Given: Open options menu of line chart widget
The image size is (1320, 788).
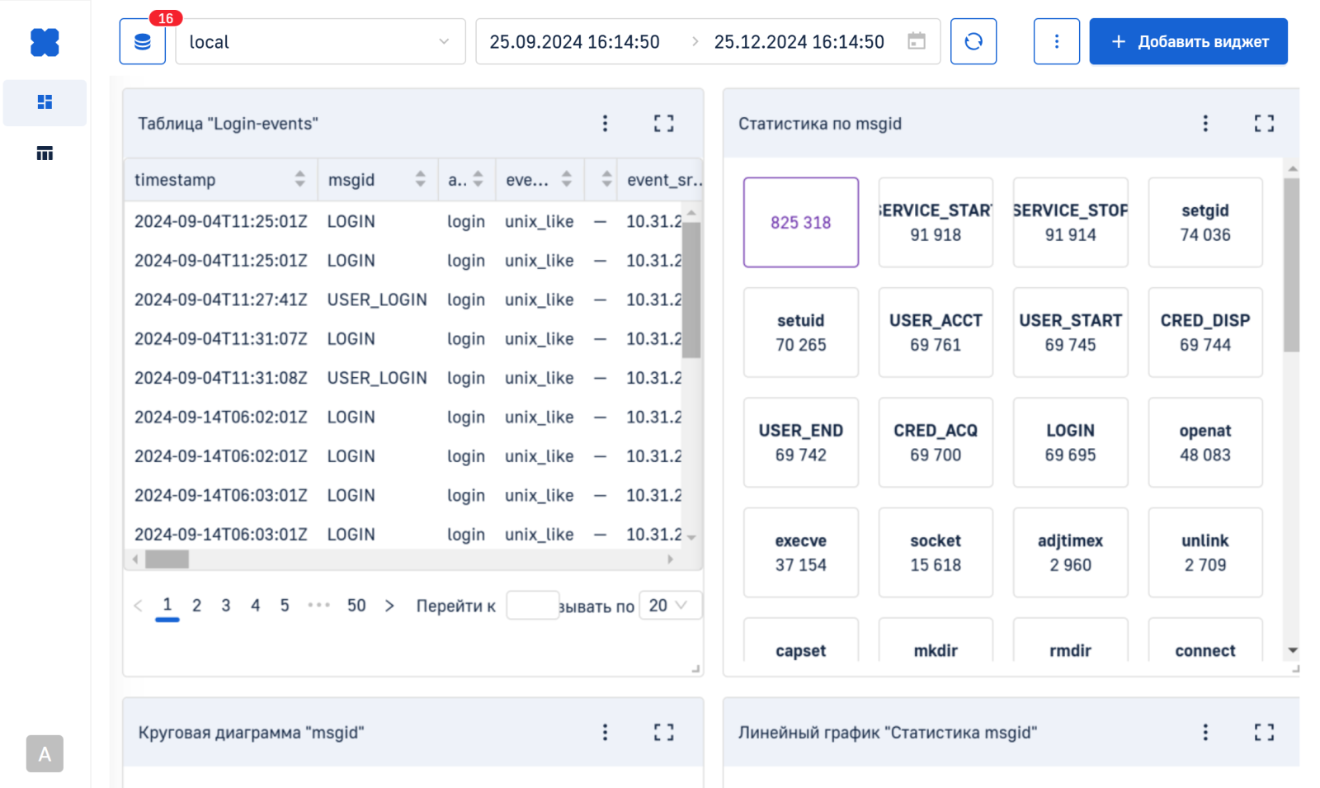Looking at the screenshot, I should point(1204,732).
